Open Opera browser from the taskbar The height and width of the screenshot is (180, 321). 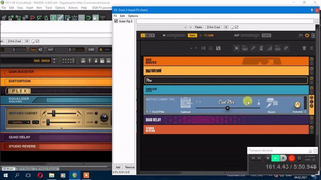click(x=40, y=175)
